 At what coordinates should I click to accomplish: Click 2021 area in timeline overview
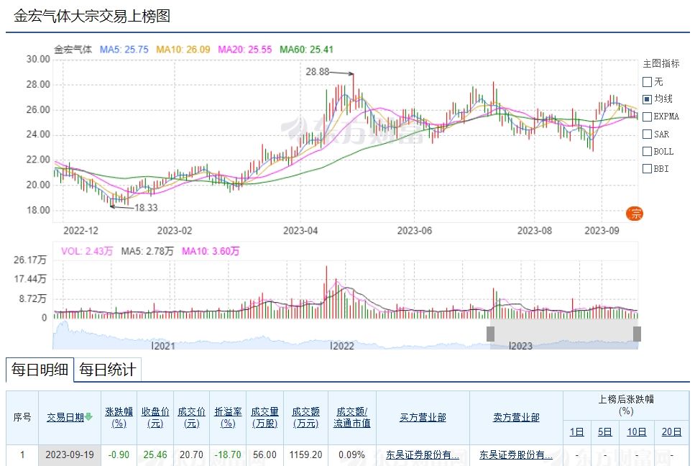(164, 345)
